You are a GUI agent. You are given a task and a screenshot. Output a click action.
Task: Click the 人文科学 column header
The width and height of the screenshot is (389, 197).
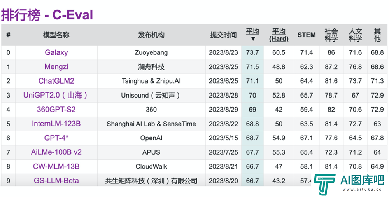(x=355, y=35)
